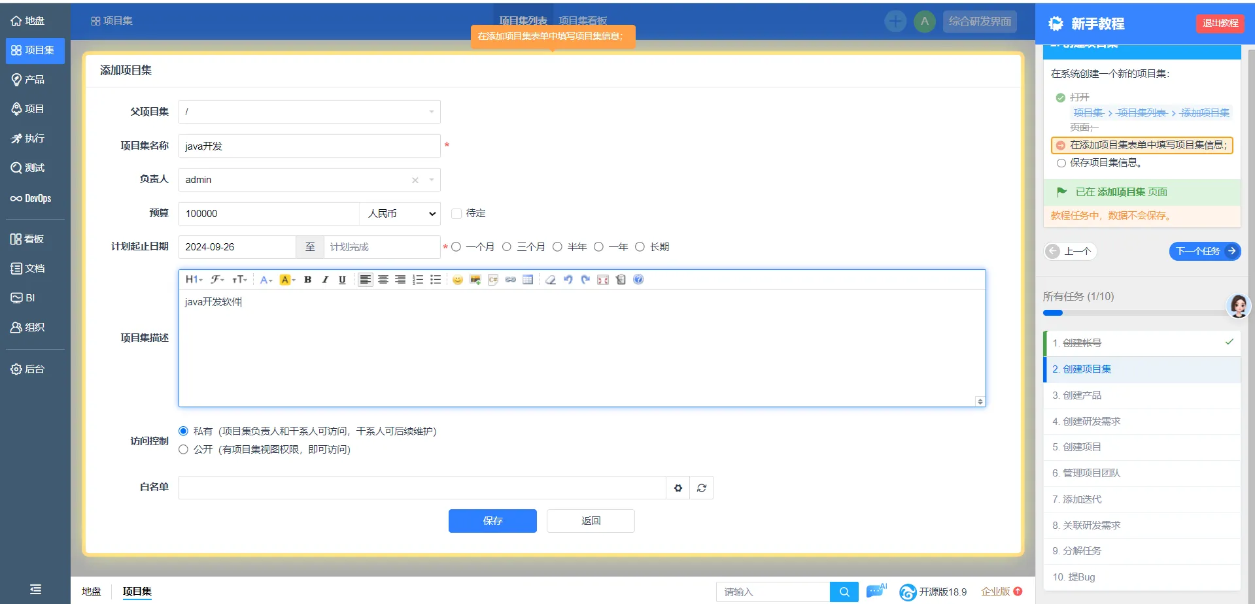Viewport: 1255px width, 604px height.
Task: Insert an image into the description
Action: pos(475,280)
